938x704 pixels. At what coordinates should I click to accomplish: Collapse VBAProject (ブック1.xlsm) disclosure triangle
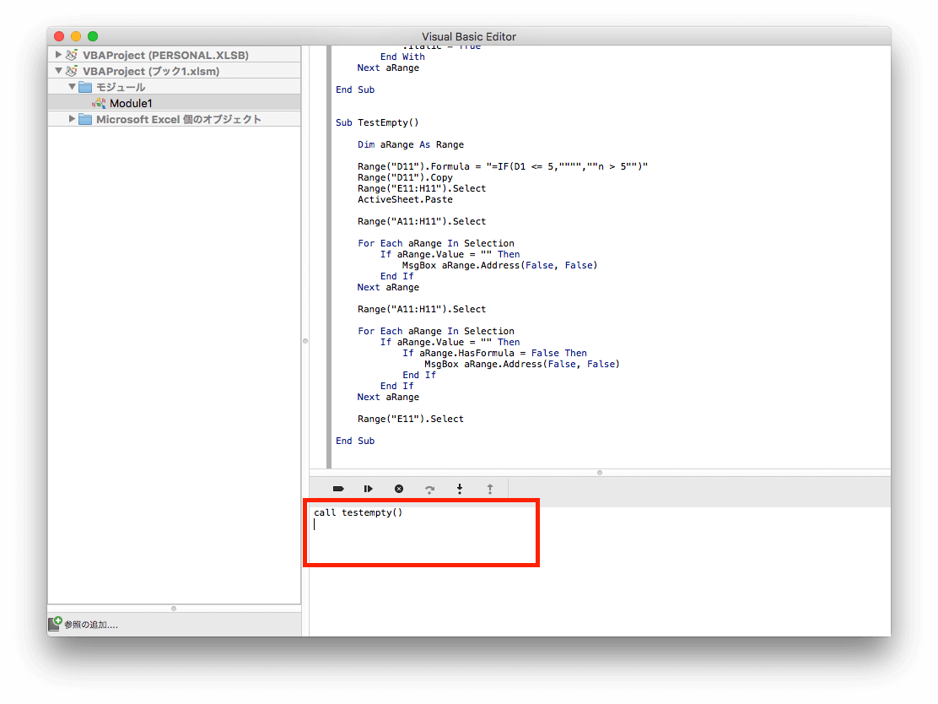(59, 71)
